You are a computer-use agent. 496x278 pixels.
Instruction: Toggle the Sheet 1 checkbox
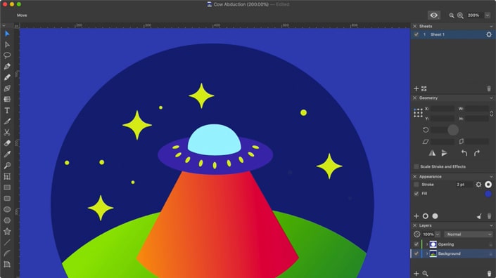coord(416,34)
